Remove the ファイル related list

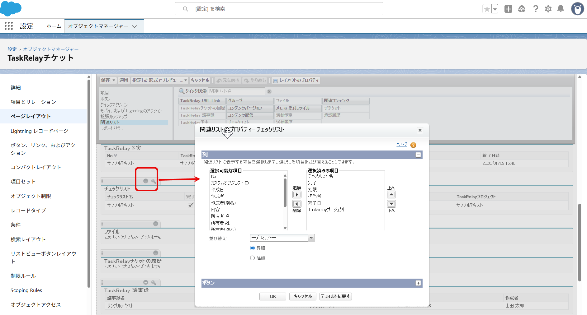155,224
